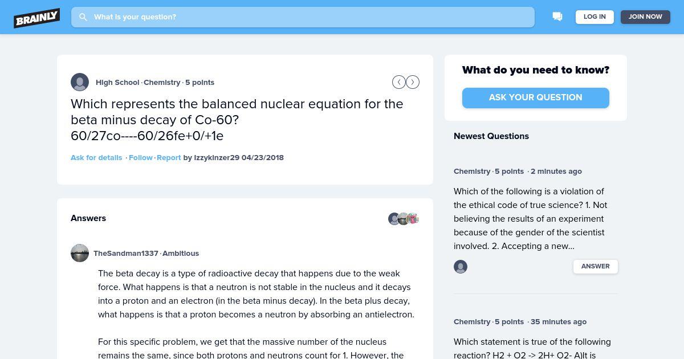Click the answerers' avatar group
Screen dimensions: 684x359
tap(404, 218)
